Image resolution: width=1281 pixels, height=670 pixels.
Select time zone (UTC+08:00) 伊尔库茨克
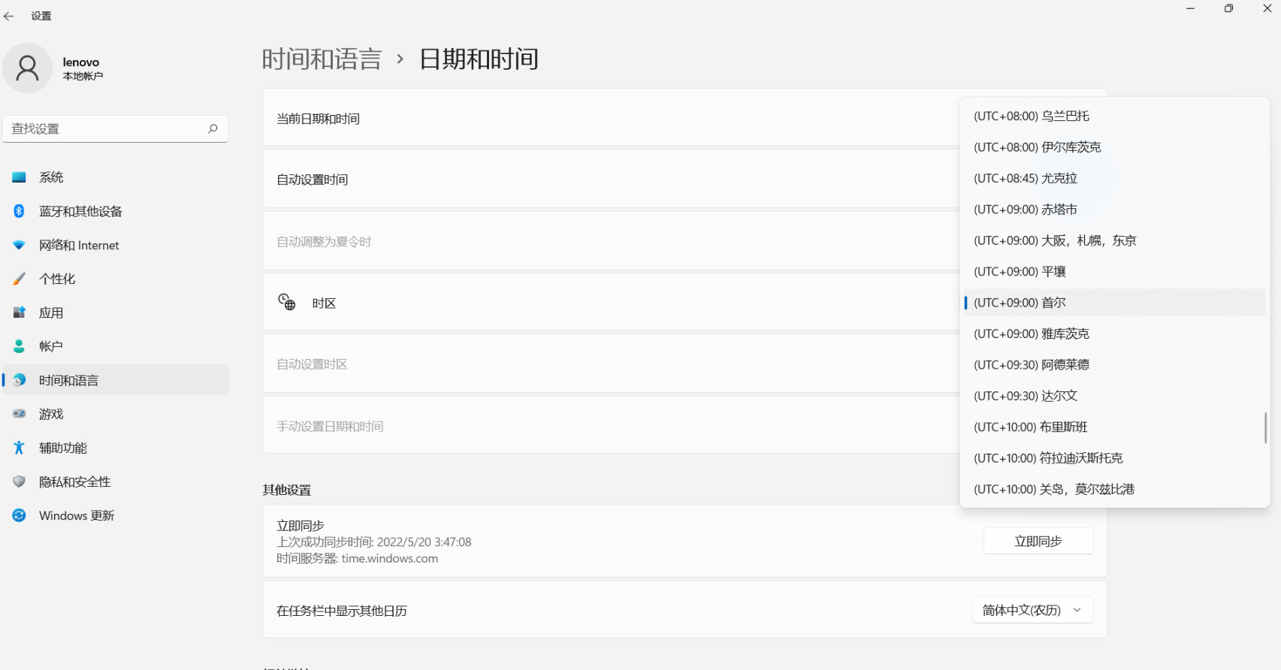tap(1115, 147)
